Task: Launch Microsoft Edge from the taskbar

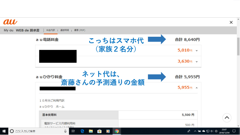Action: (x=82, y=131)
